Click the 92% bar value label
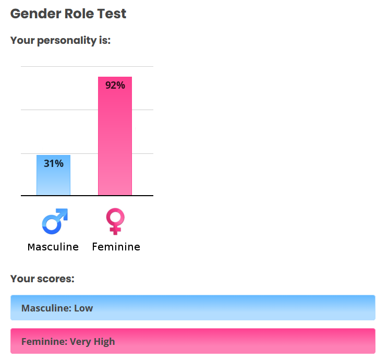 pos(115,85)
